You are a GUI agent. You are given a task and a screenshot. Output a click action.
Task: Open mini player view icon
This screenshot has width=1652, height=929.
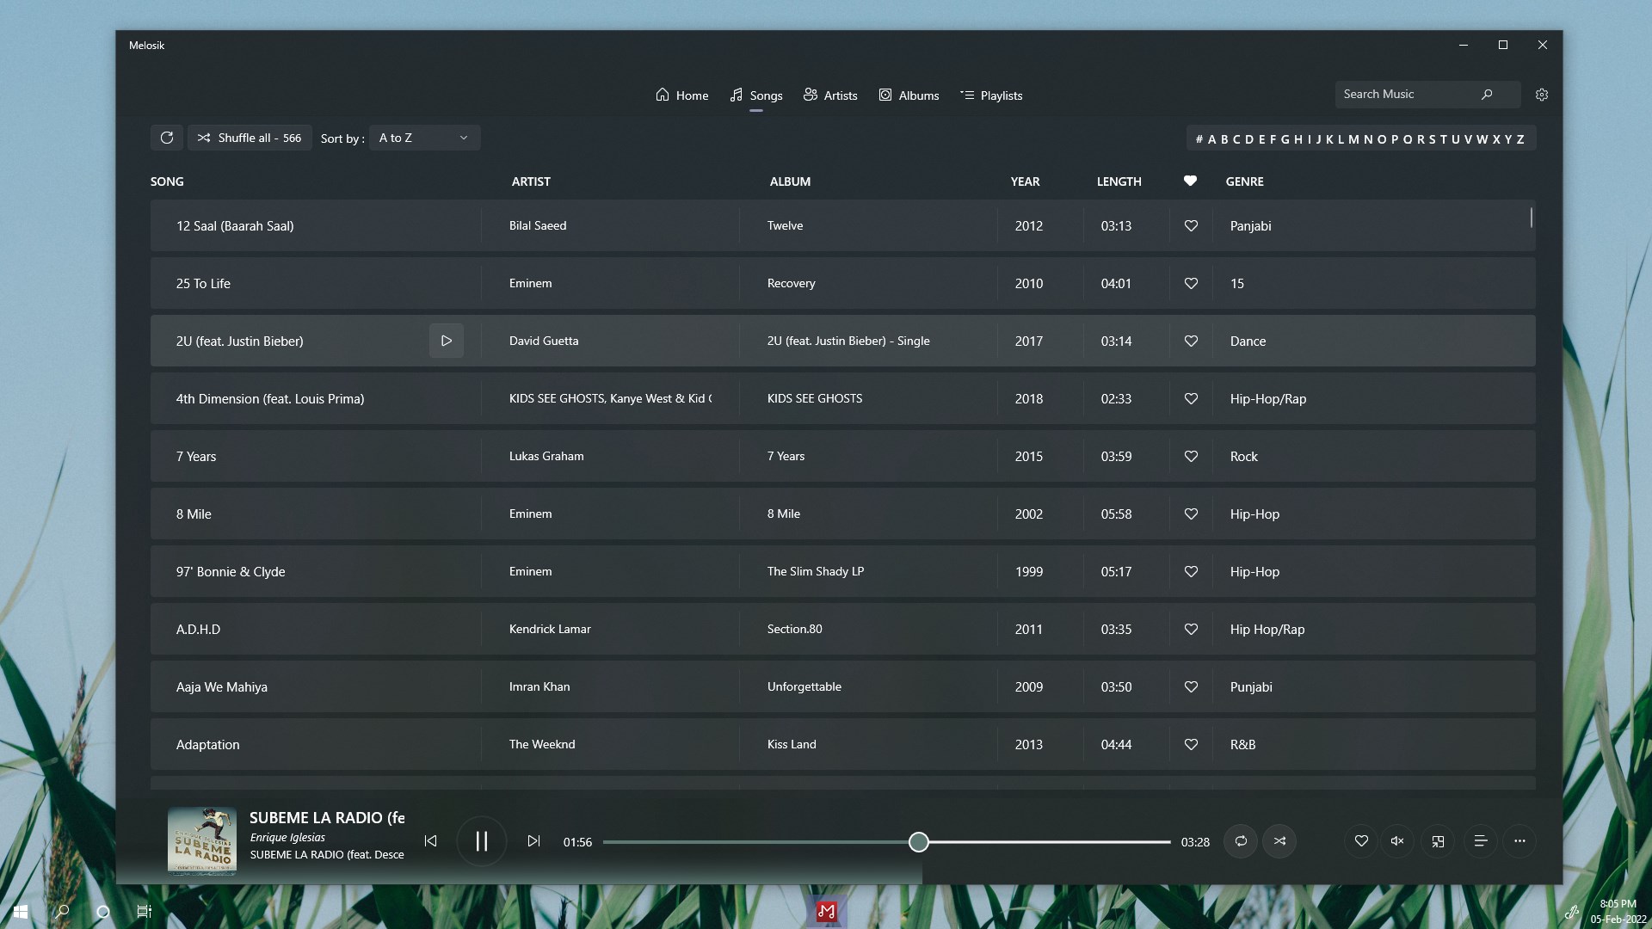1438,841
